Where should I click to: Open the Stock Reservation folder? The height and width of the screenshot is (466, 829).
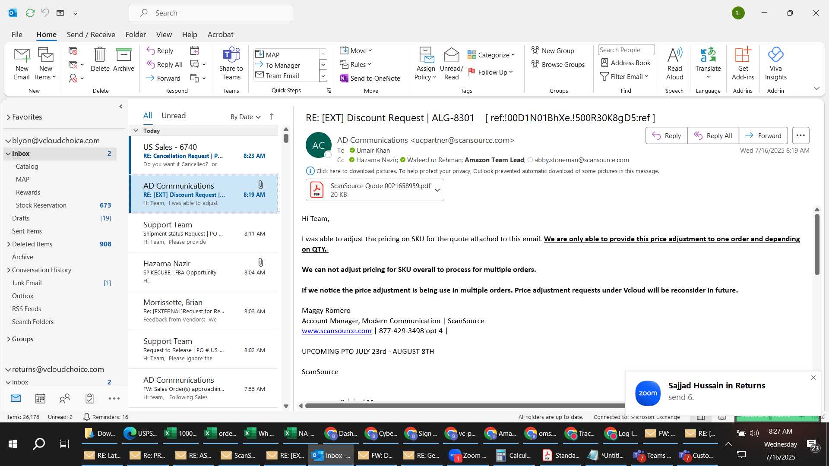pyautogui.click(x=60, y=205)
